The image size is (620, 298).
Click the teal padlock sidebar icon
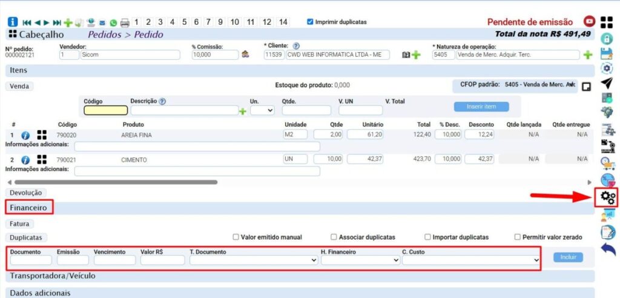[607, 38]
